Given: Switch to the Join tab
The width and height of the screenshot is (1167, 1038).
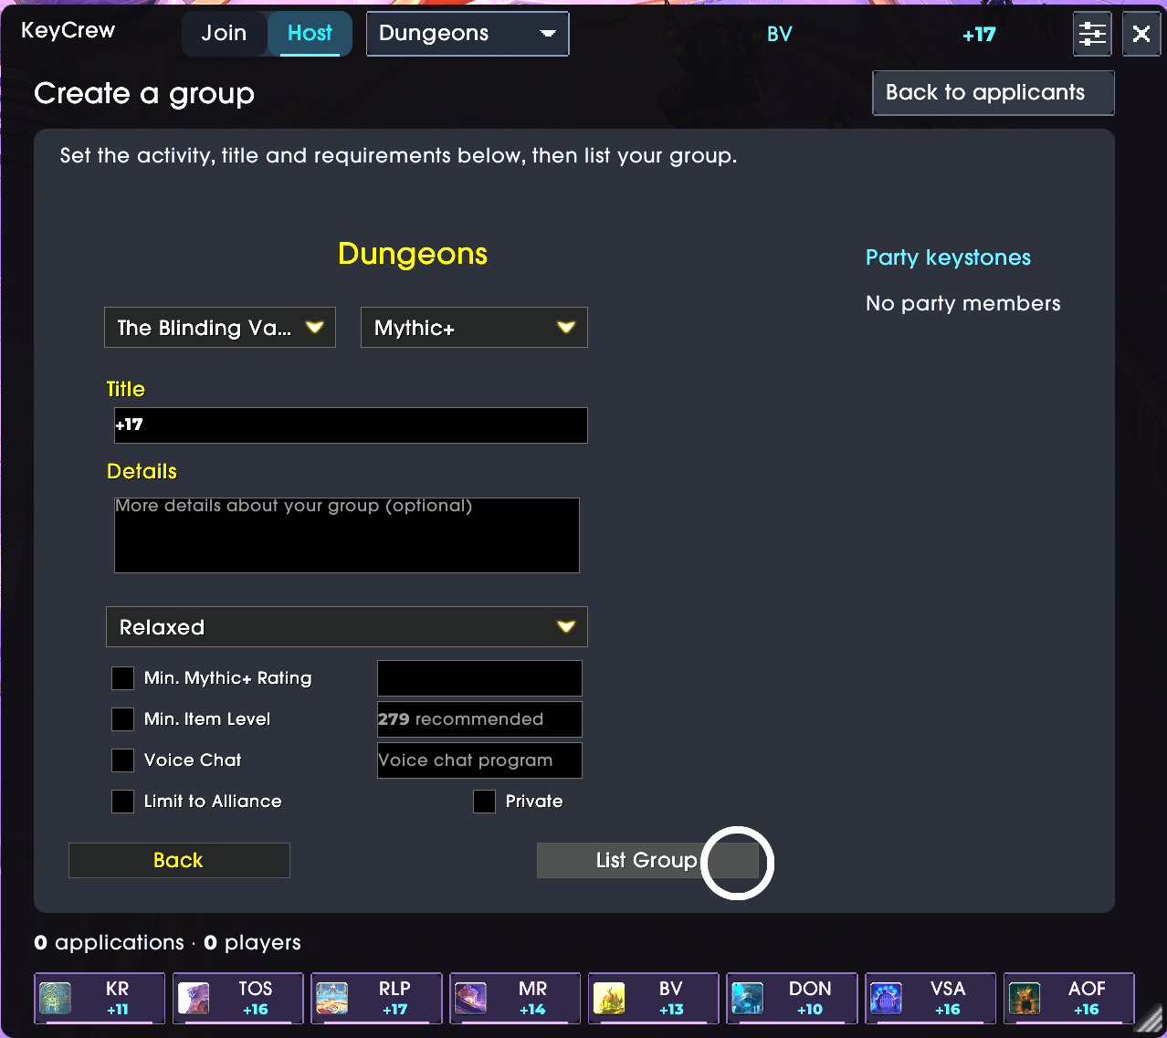Looking at the screenshot, I should coord(224,34).
